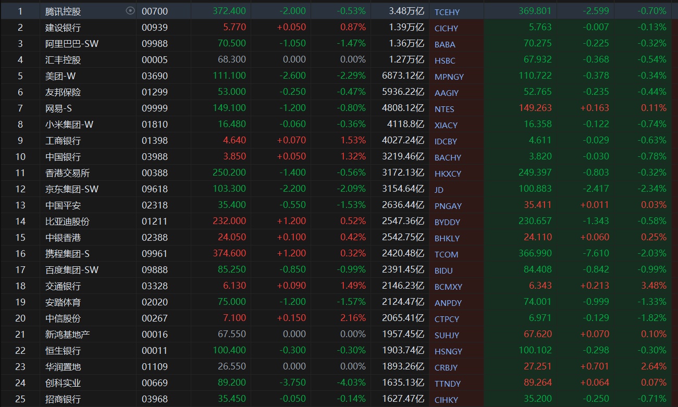Click ADR percent change 3.48%

(x=654, y=286)
